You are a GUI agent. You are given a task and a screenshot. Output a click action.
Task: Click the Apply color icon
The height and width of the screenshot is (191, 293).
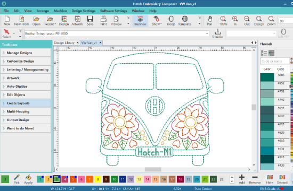click(28, 179)
